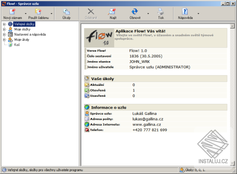Expand the Nastavení a nápověda tree node
Viewport: 237px width, 174px height.
(4, 35)
